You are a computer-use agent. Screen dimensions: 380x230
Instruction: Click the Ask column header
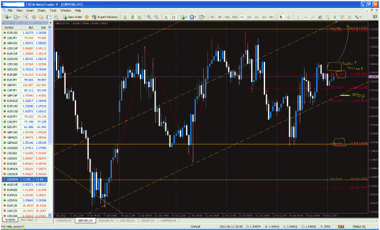41,27
